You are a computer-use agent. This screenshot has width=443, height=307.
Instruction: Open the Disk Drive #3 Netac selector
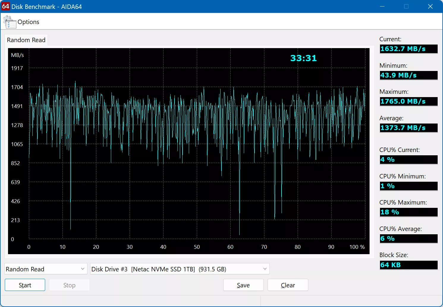point(180,269)
